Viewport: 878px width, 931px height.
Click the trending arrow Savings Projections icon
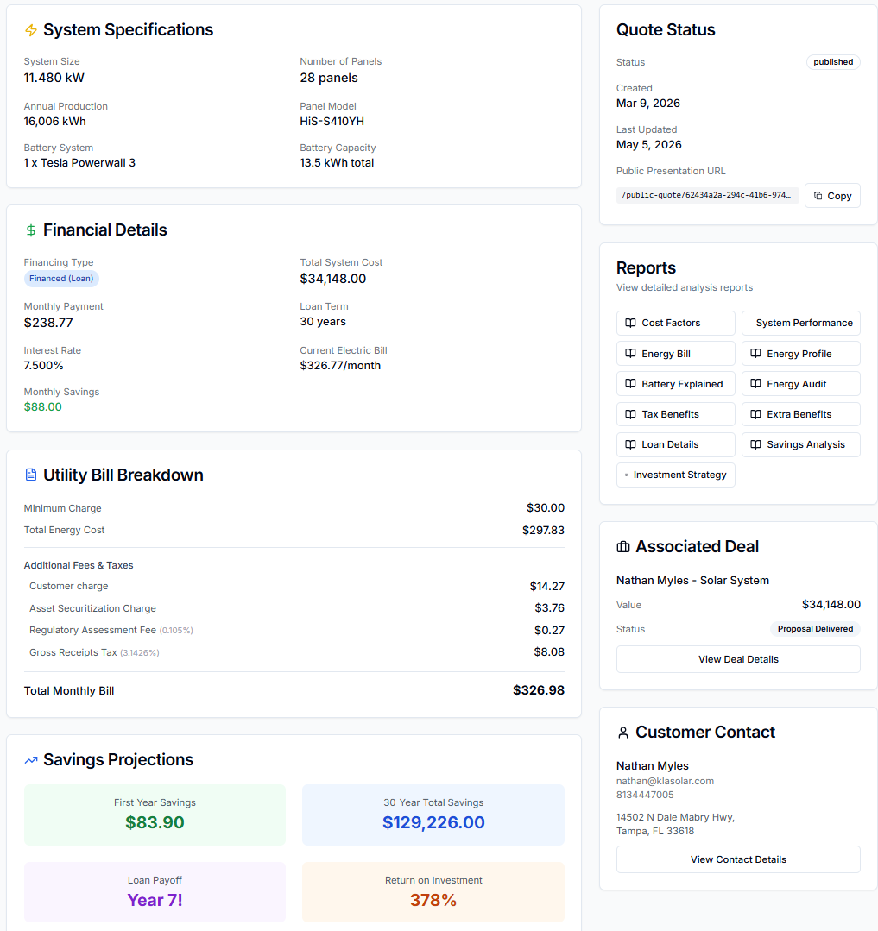point(31,760)
